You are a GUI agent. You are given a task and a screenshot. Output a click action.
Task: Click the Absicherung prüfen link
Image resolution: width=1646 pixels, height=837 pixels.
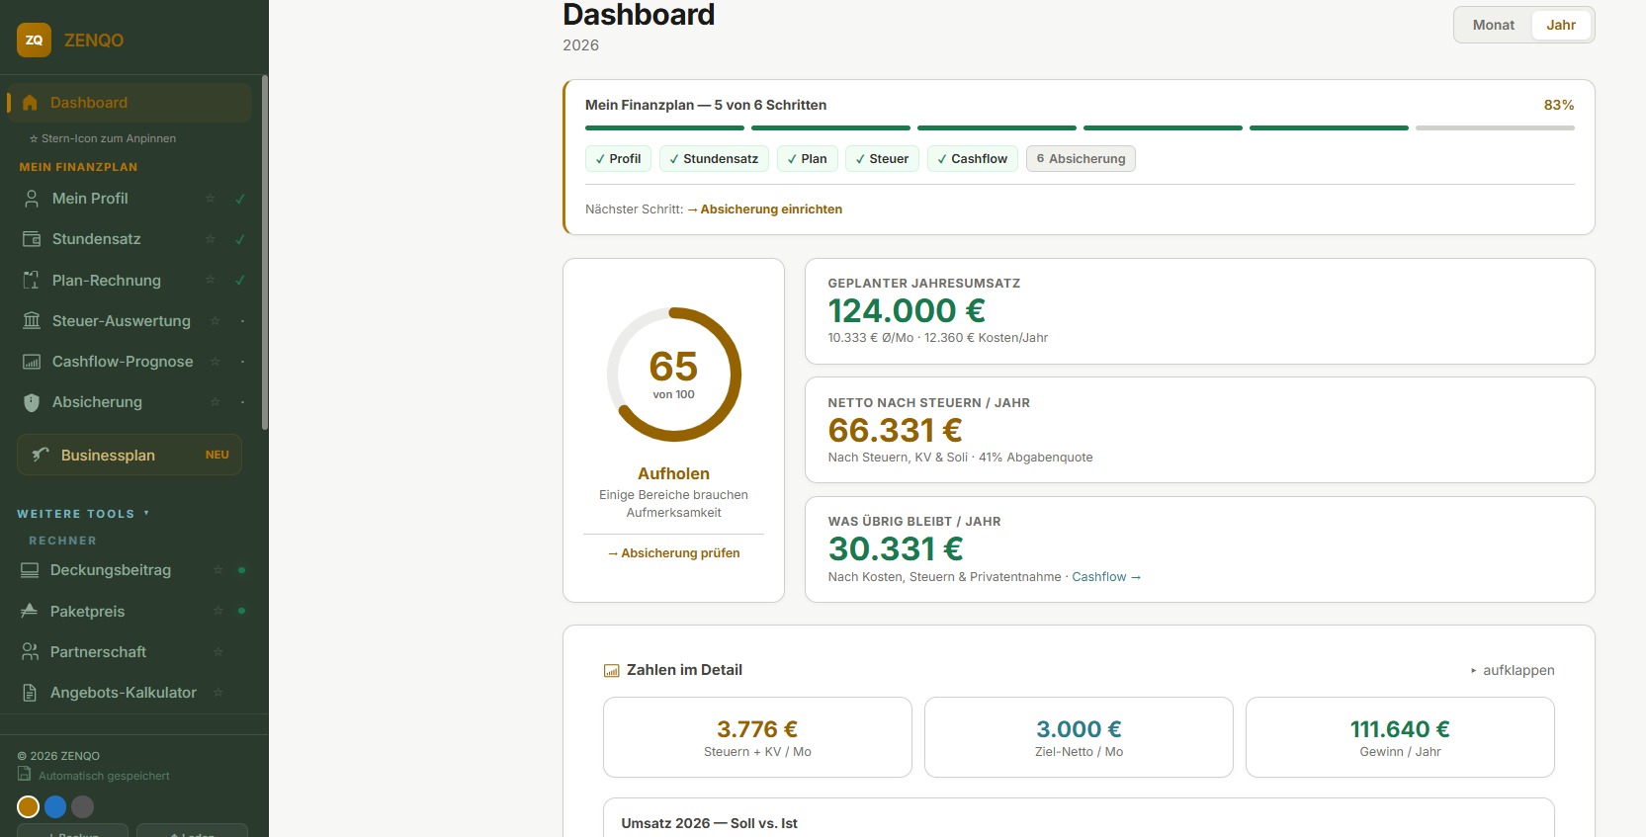point(673,553)
